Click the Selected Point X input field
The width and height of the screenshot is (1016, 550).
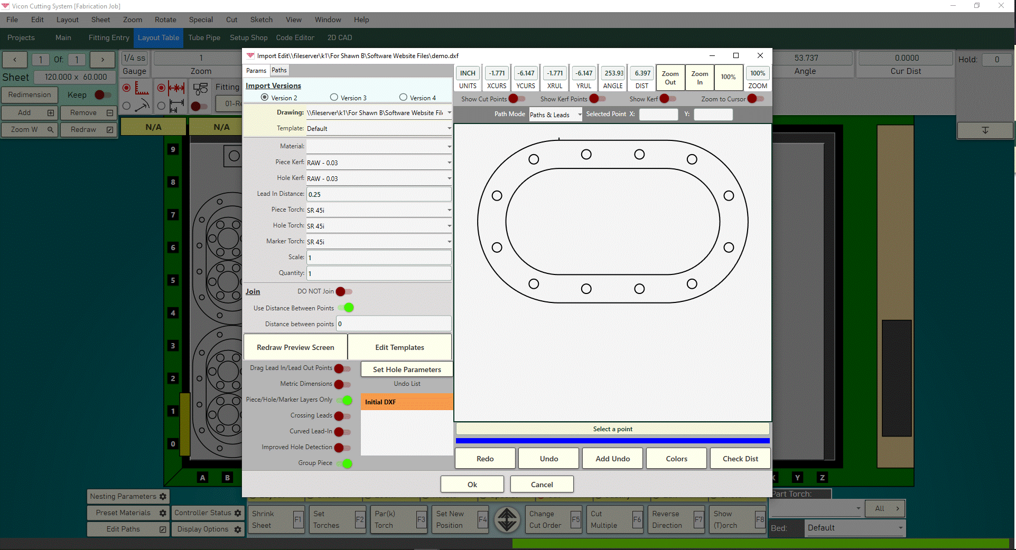click(x=658, y=114)
